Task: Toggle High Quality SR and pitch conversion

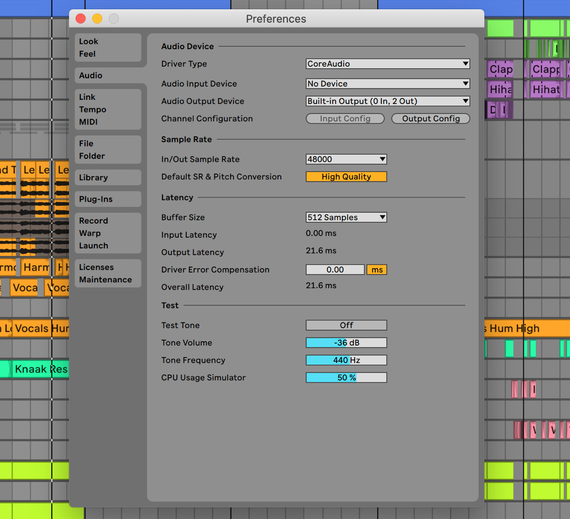Action: pos(346,177)
